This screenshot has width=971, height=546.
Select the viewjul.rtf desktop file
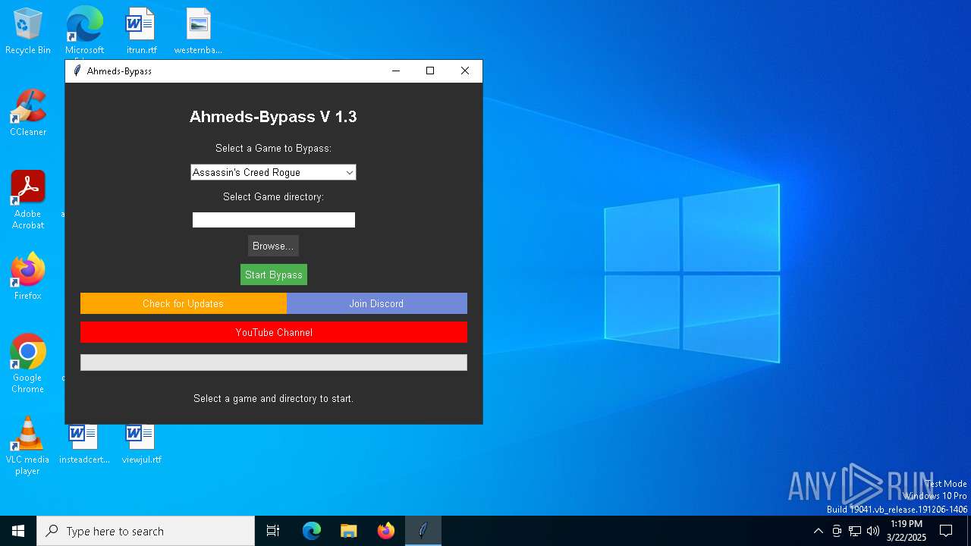pyautogui.click(x=141, y=444)
